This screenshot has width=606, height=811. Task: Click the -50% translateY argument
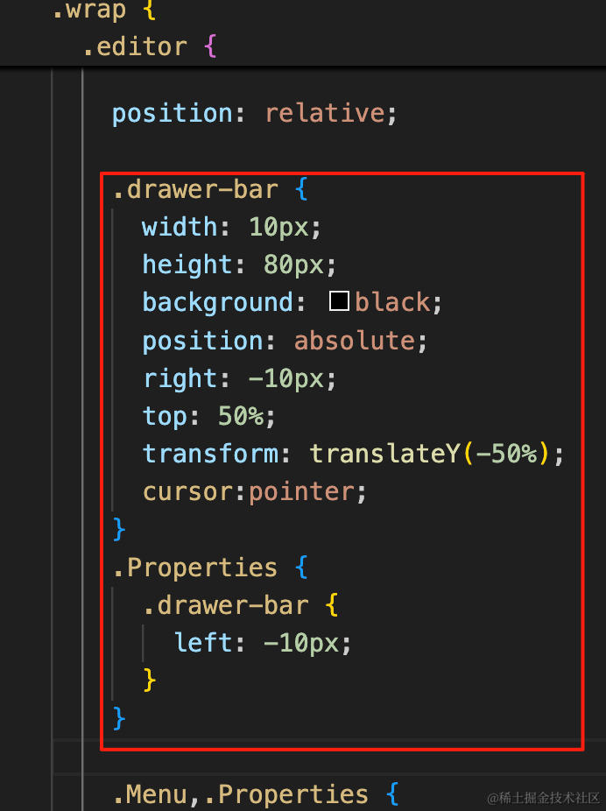pyautogui.click(x=506, y=453)
